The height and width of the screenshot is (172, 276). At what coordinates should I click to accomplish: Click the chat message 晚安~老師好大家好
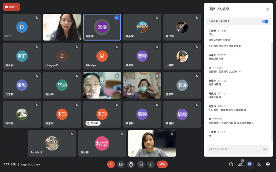click(219, 40)
